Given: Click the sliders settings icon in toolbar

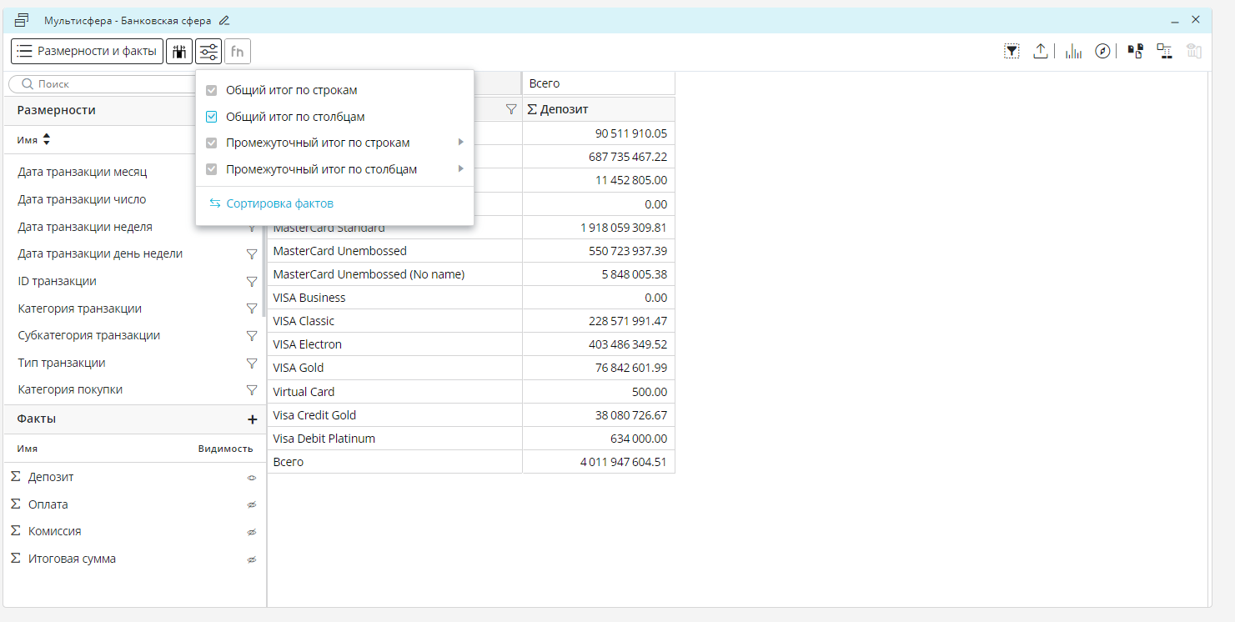Looking at the screenshot, I should (208, 52).
